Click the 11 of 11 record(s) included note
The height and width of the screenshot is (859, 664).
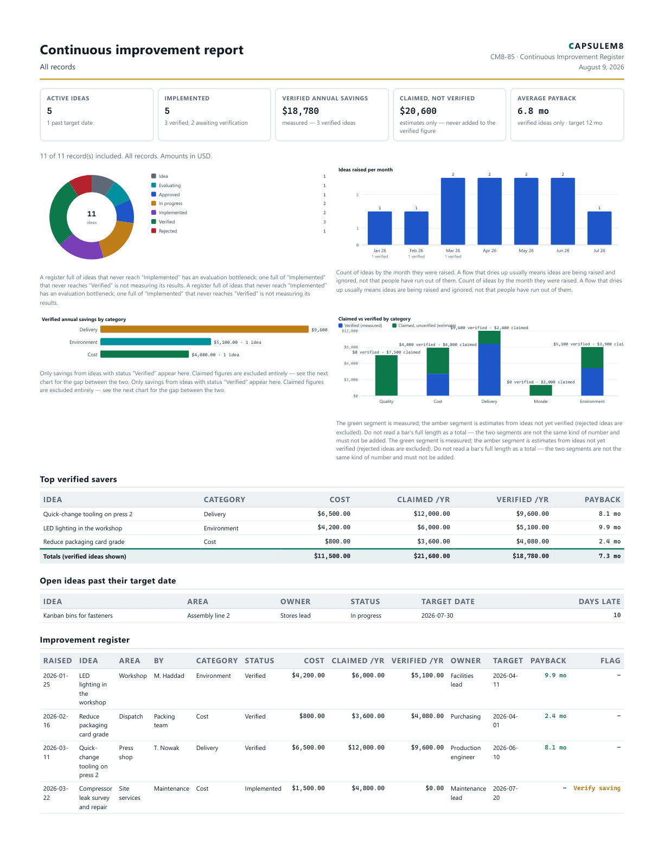click(126, 156)
